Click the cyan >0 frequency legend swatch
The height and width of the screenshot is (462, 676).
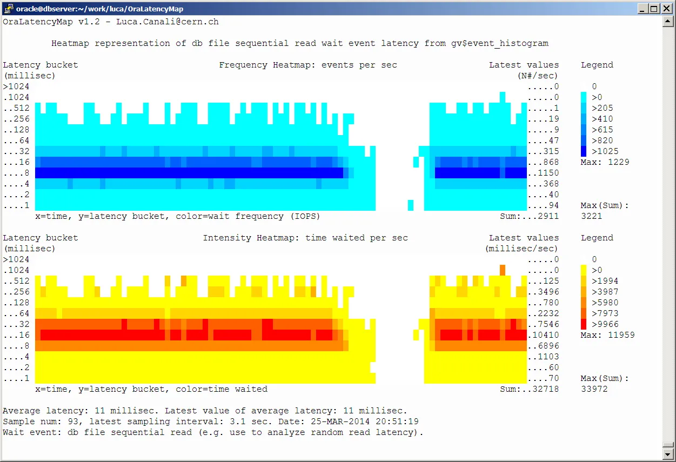point(584,97)
